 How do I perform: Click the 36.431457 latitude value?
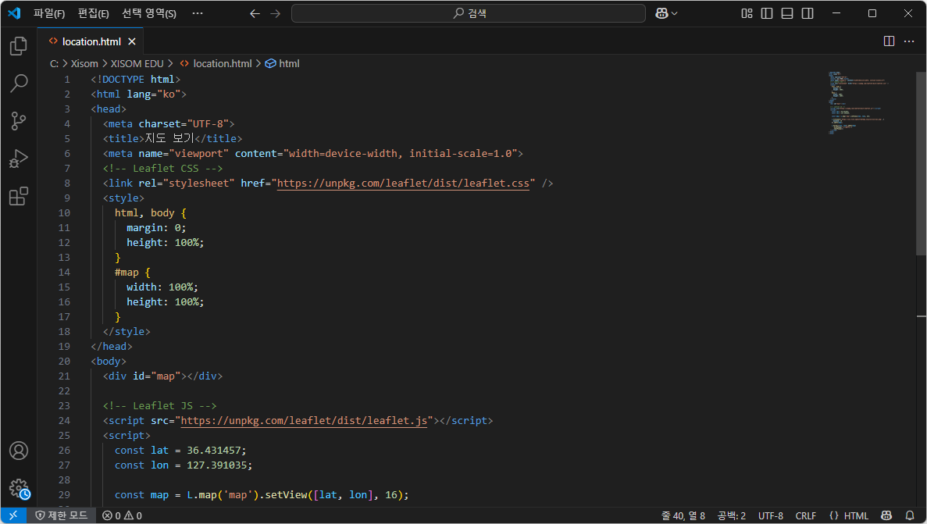coord(213,450)
